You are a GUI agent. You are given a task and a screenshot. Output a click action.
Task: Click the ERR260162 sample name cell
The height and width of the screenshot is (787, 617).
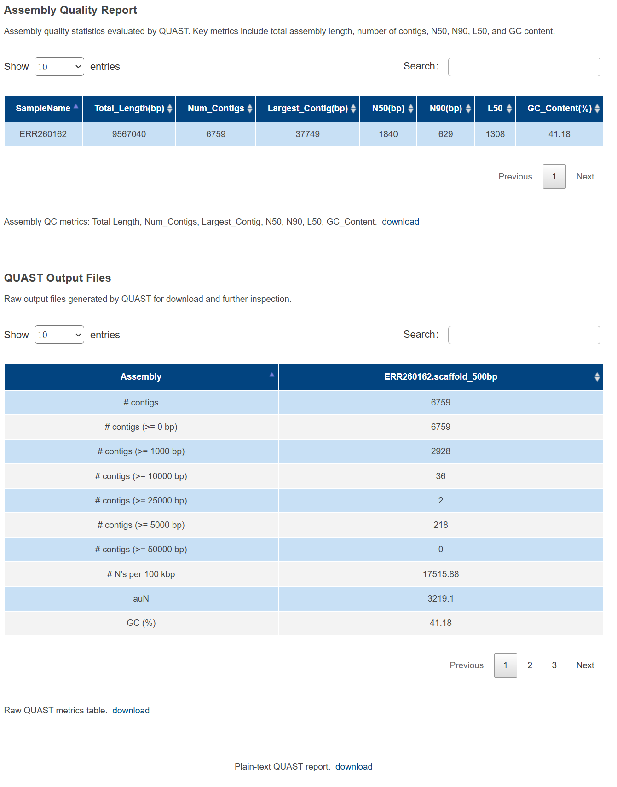pos(43,134)
